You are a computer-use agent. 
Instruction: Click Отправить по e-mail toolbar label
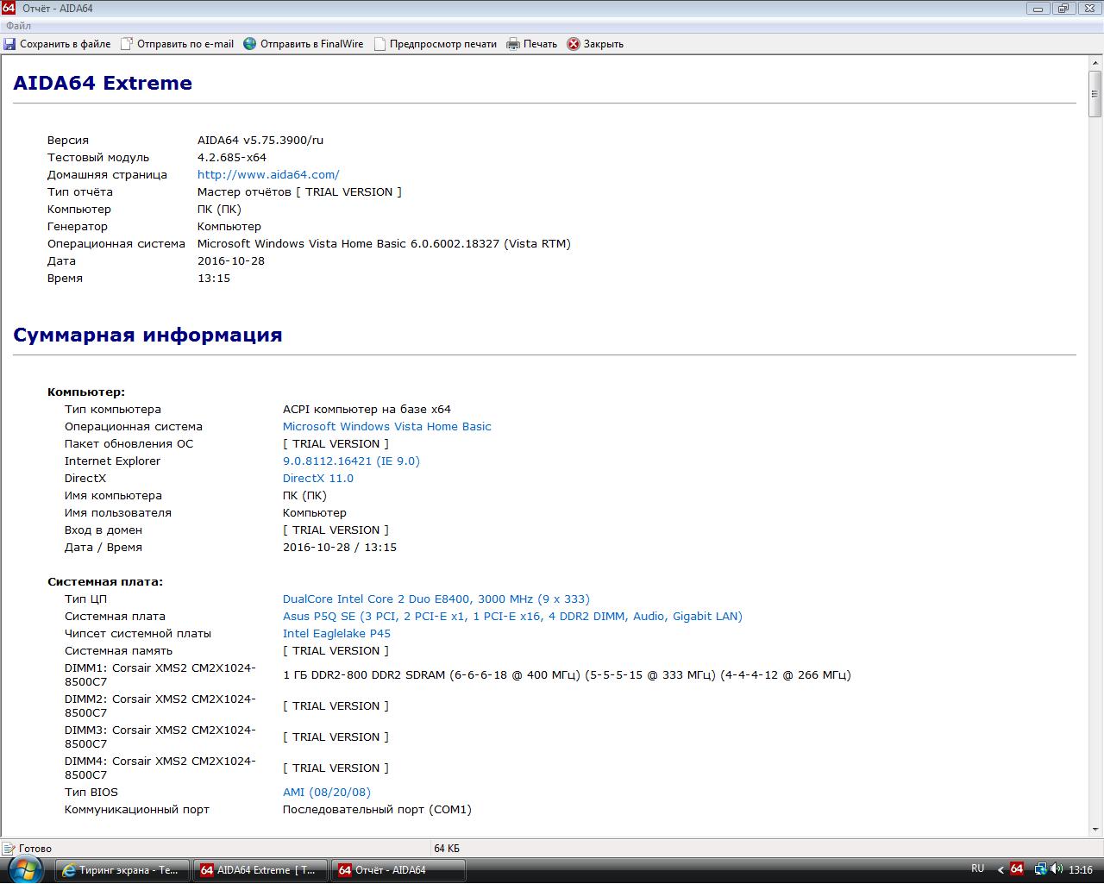[185, 44]
